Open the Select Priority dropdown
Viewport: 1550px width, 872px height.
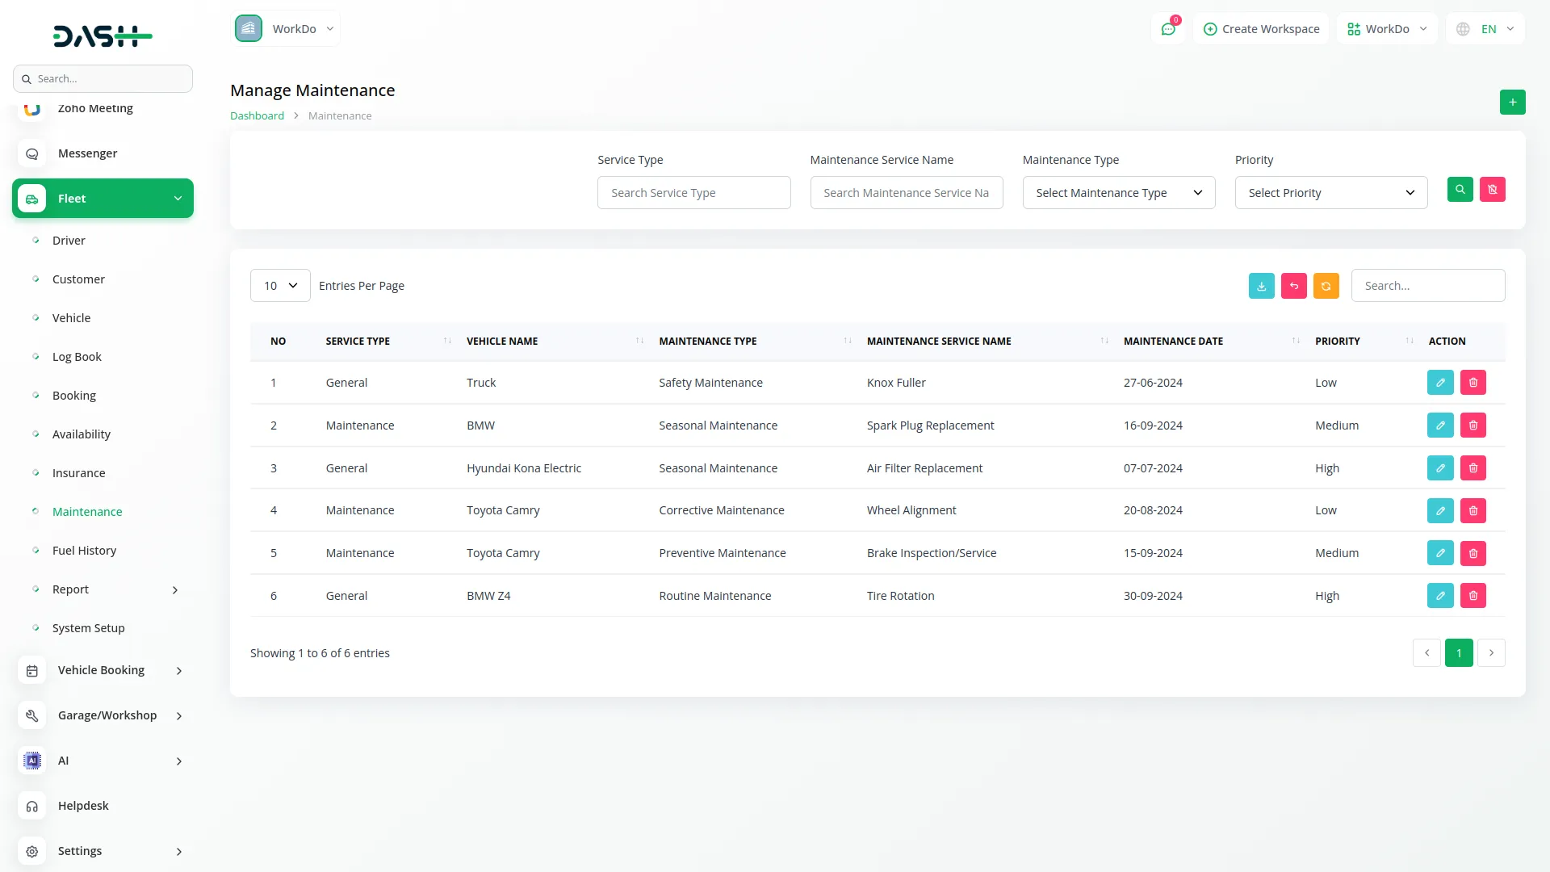pos(1330,193)
